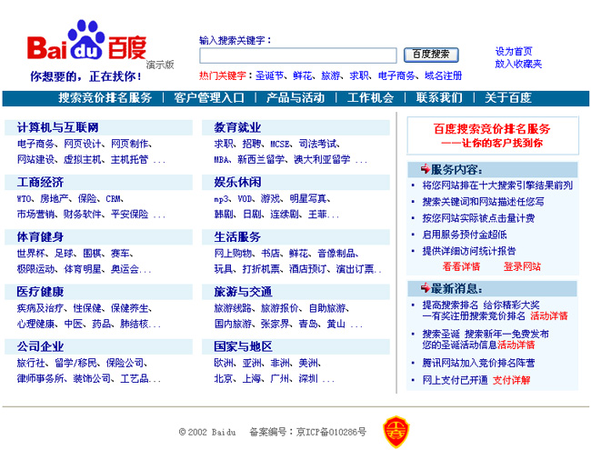Open the 娱乐休闲 category heading
This screenshot has height=450, width=591.
tap(237, 183)
